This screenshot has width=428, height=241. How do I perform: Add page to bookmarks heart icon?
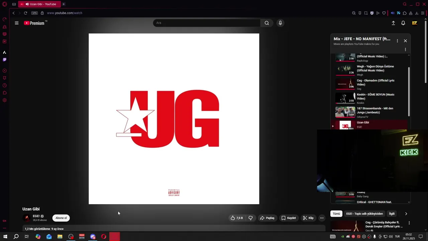384,13
